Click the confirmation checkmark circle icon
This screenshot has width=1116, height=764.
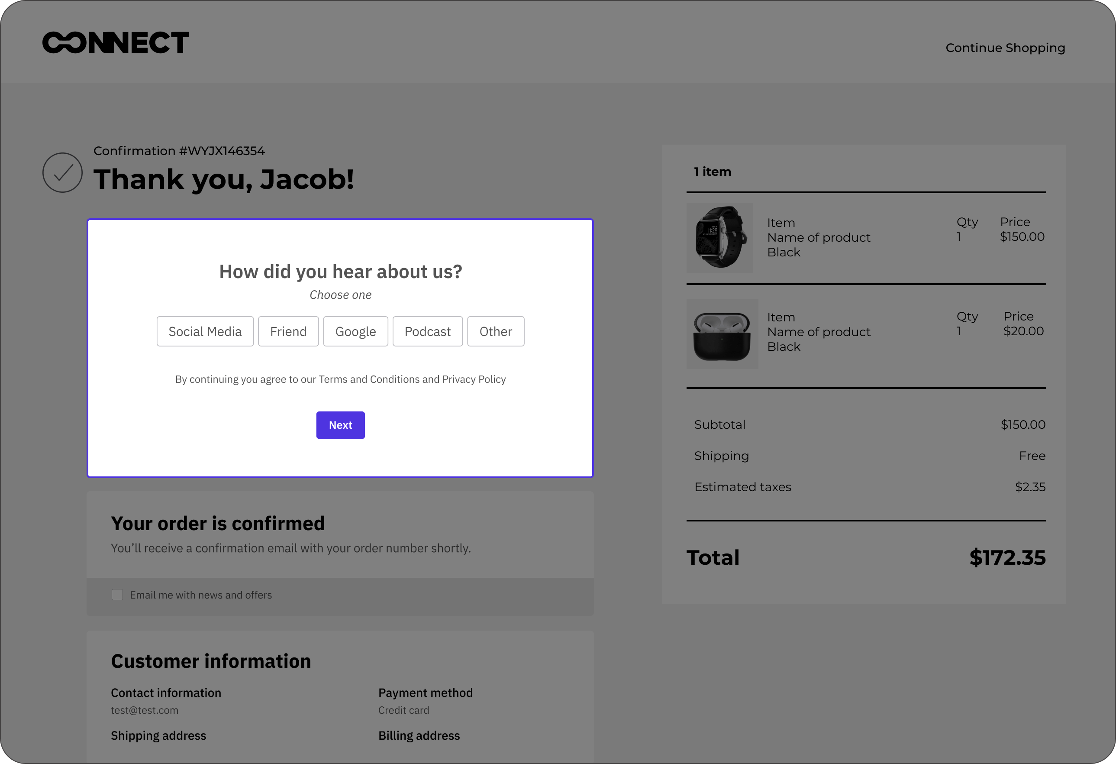click(62, 172)
